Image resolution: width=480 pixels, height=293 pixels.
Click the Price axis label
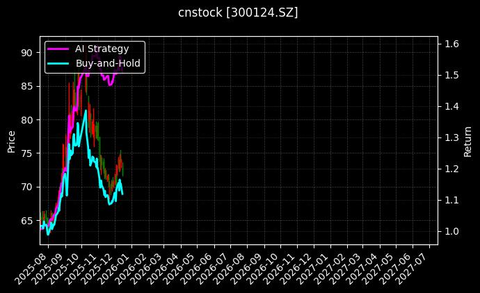tap(11, 142)
